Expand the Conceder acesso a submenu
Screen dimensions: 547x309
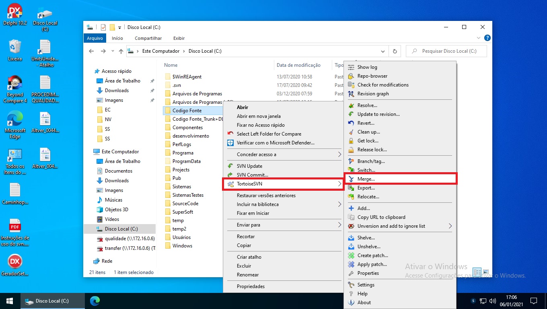(x=339, y=154)
